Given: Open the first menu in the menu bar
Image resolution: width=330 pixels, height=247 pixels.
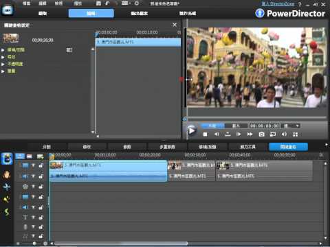Looking at the screenshot, I should click(x=26, y=3).
